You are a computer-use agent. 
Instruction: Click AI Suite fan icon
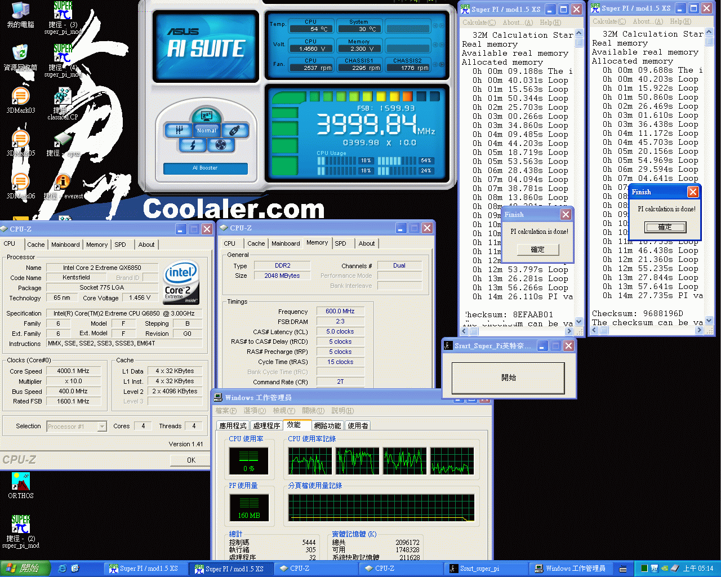point(221,145)
